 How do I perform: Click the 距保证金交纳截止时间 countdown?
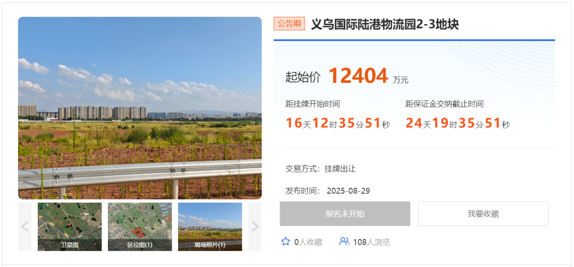pyautogui.click(x=458, y=123)
